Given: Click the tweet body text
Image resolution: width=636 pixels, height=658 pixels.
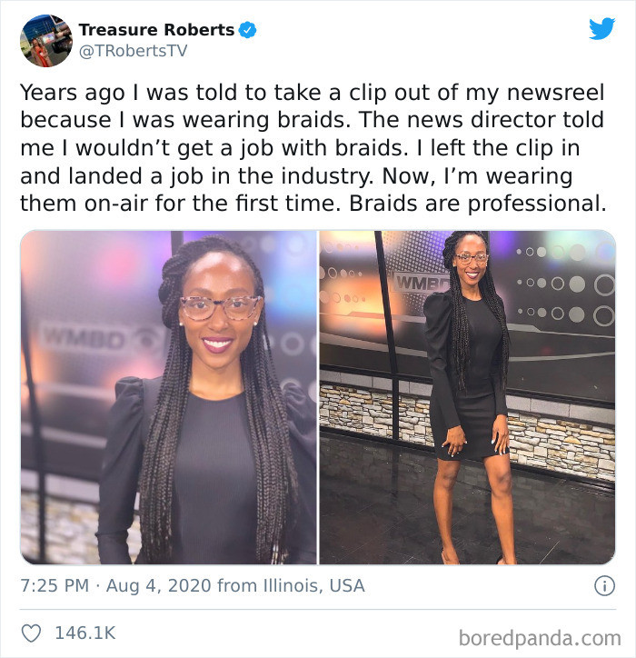Looking at the screenshot, I should (313, 148).
